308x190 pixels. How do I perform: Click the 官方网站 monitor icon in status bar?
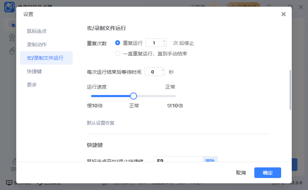pyautogui.click(x=9, y=183)
